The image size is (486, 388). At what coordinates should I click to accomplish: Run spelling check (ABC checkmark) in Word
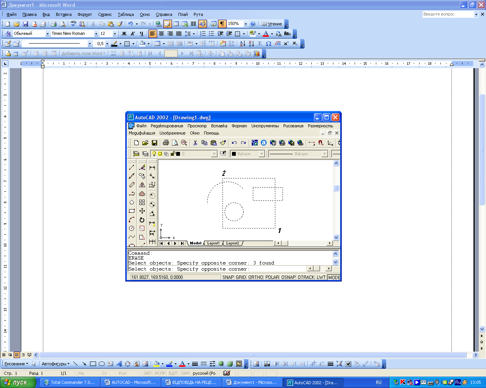pyautogui.click(x=74, y=24)
